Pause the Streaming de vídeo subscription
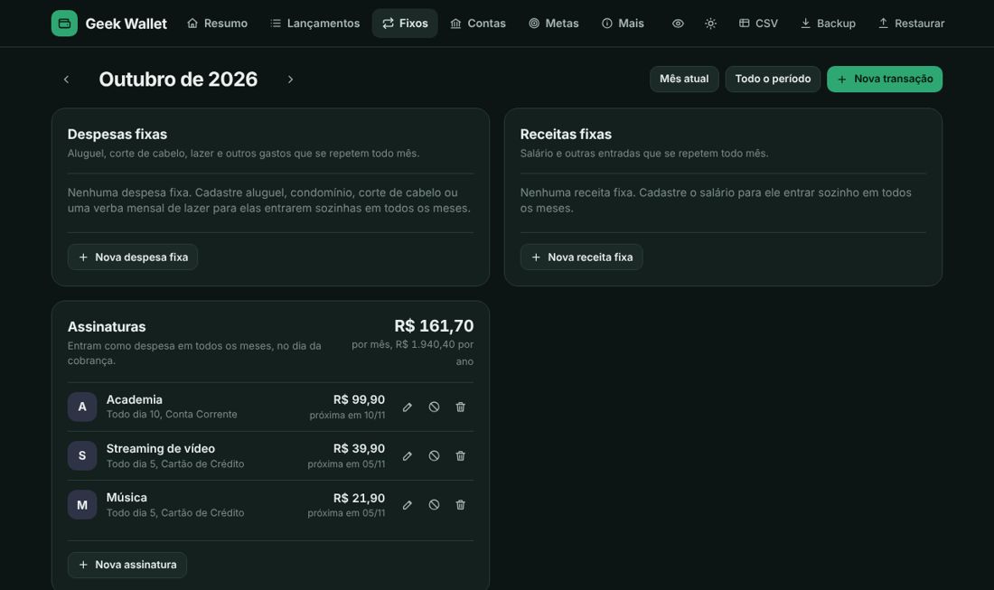The height and width of the screenshot is (590, 994). [434, 455]
